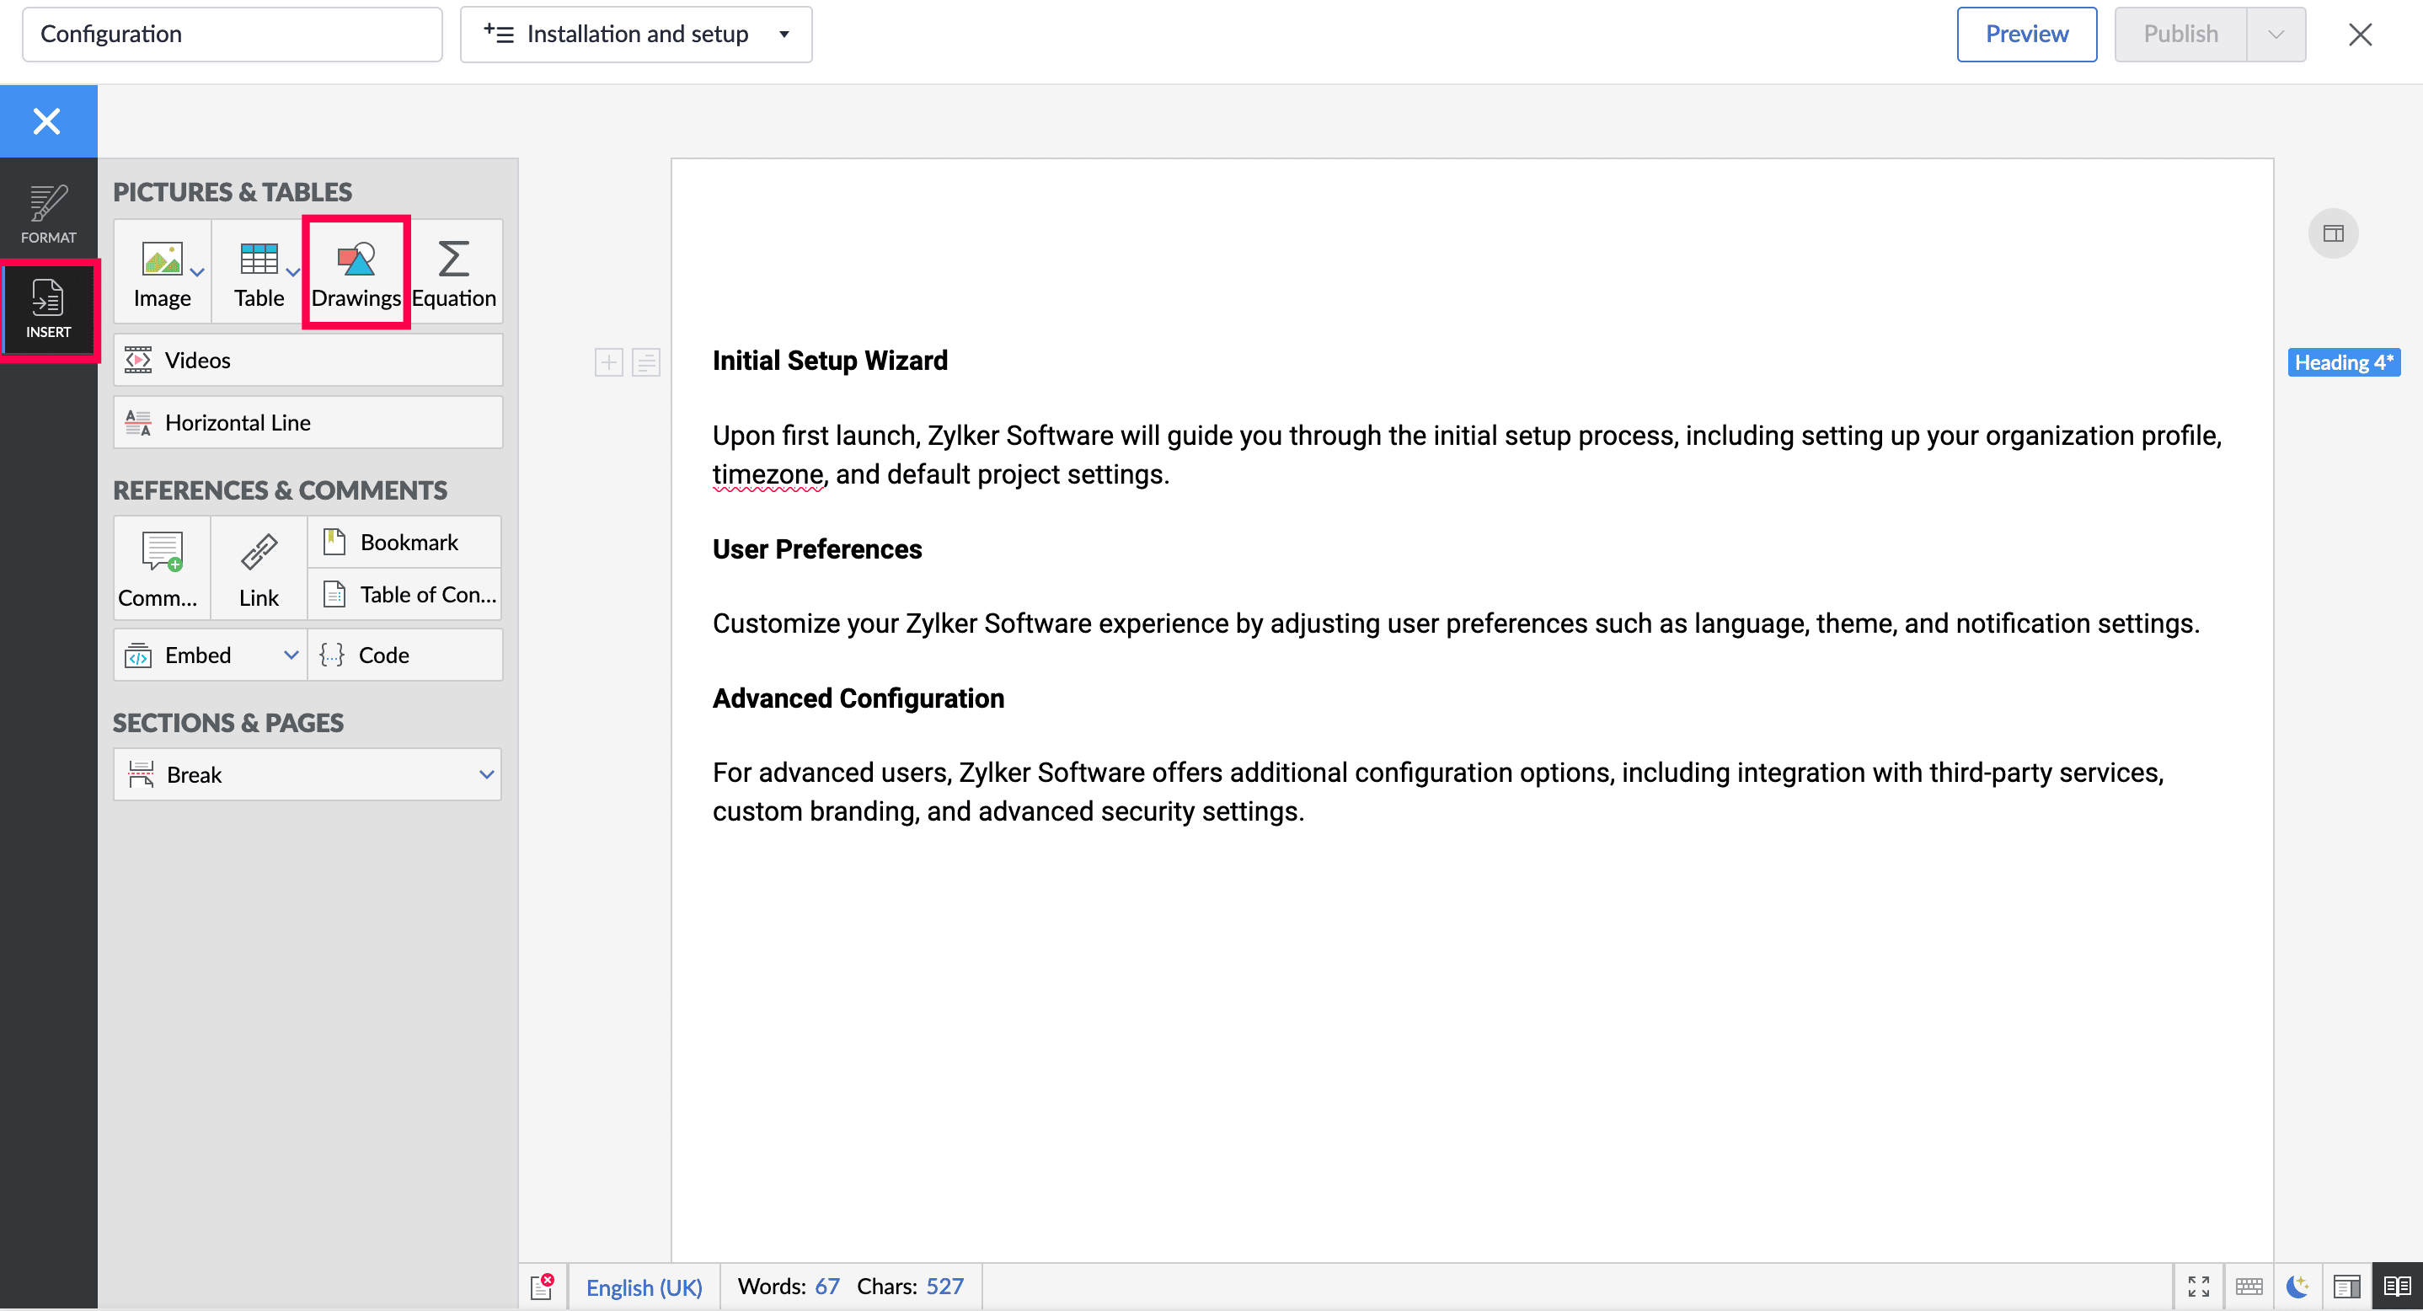The image size is (2423, 1311).
Task: Switch to the Format tab
Action: point(48,213)
